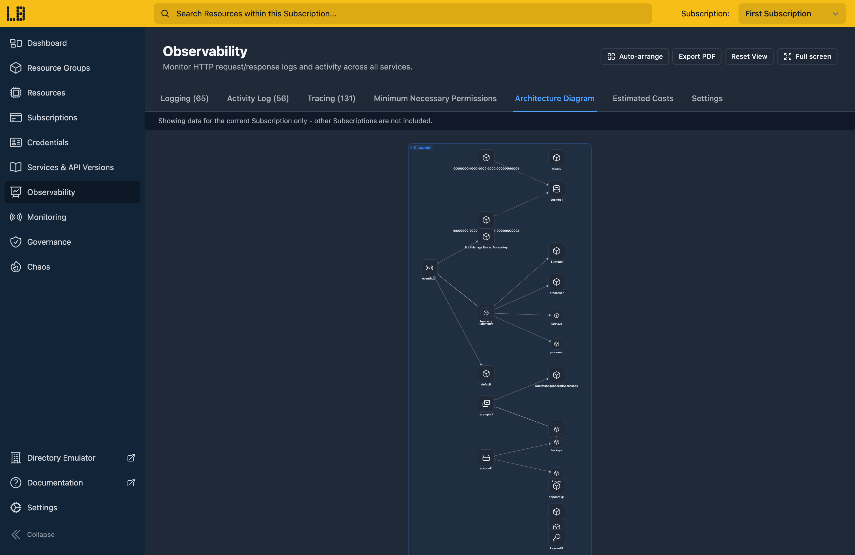
Task: Open the Credentials page
Action: (x=72, y=142)
